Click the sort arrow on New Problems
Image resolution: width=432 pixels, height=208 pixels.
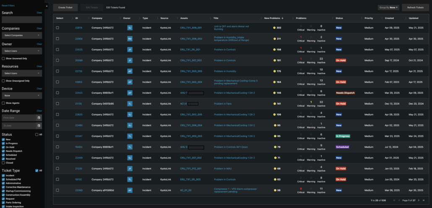(x=282, y=18)
